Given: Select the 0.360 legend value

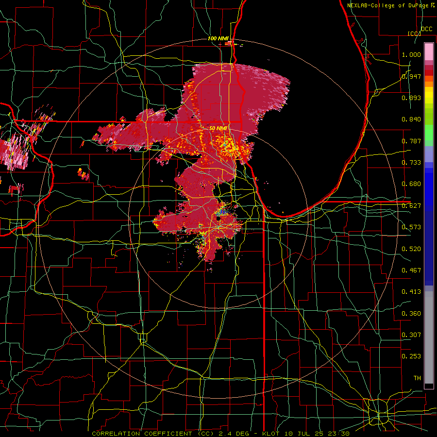Looking at the screenshot, I should point(411,314).
